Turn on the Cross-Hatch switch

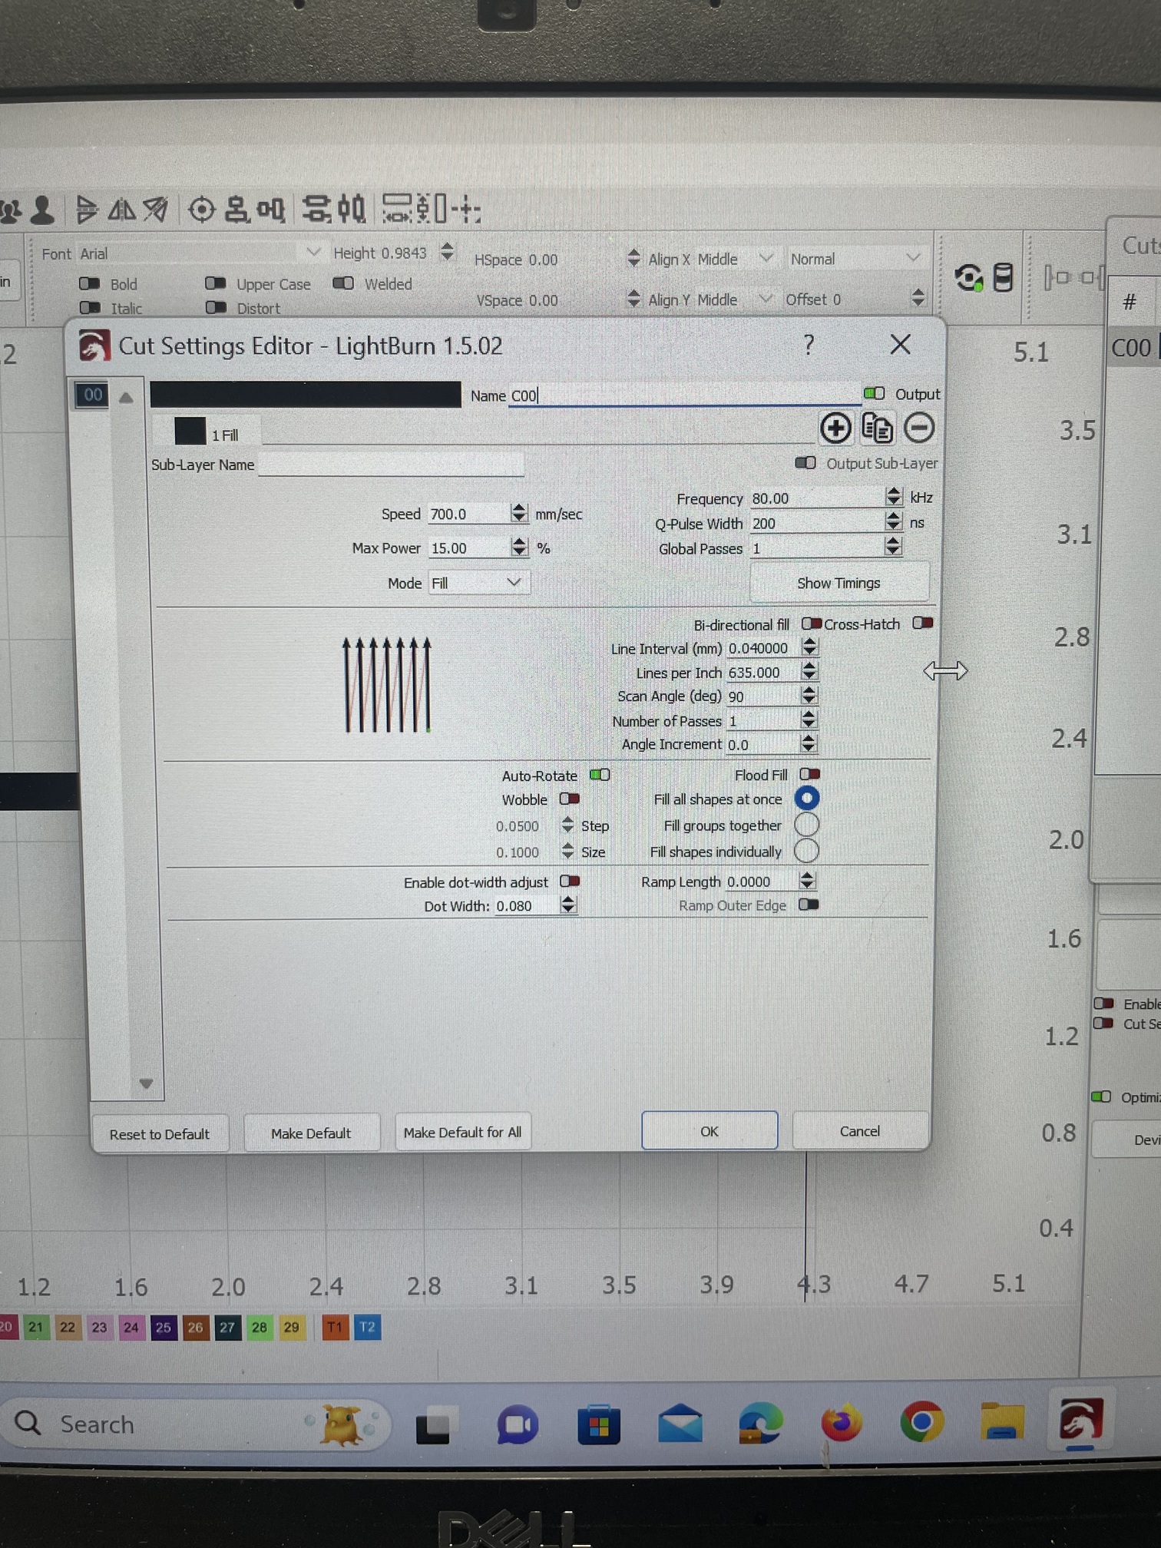(x=922, y=623)
